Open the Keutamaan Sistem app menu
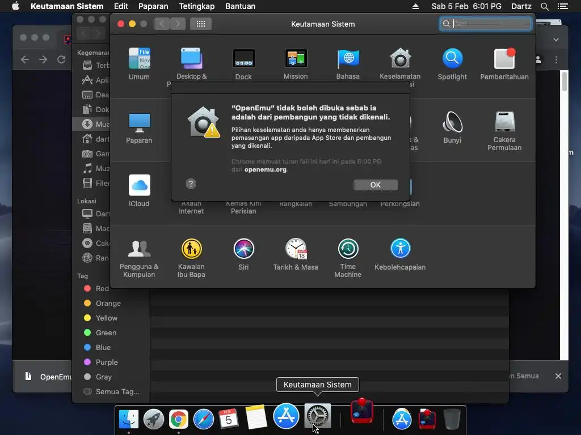The height and width of the screenshot is (435, 581). [x=67, y=6]
